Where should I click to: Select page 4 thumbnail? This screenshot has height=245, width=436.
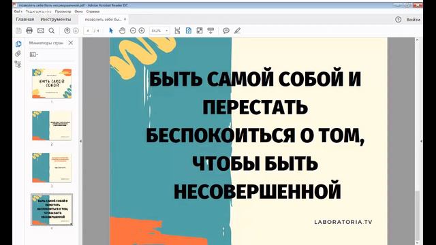click(x=52, y=210)
